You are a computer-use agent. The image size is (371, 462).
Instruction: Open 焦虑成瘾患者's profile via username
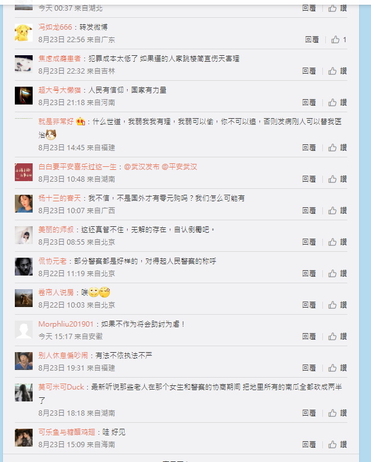[59, 59]
